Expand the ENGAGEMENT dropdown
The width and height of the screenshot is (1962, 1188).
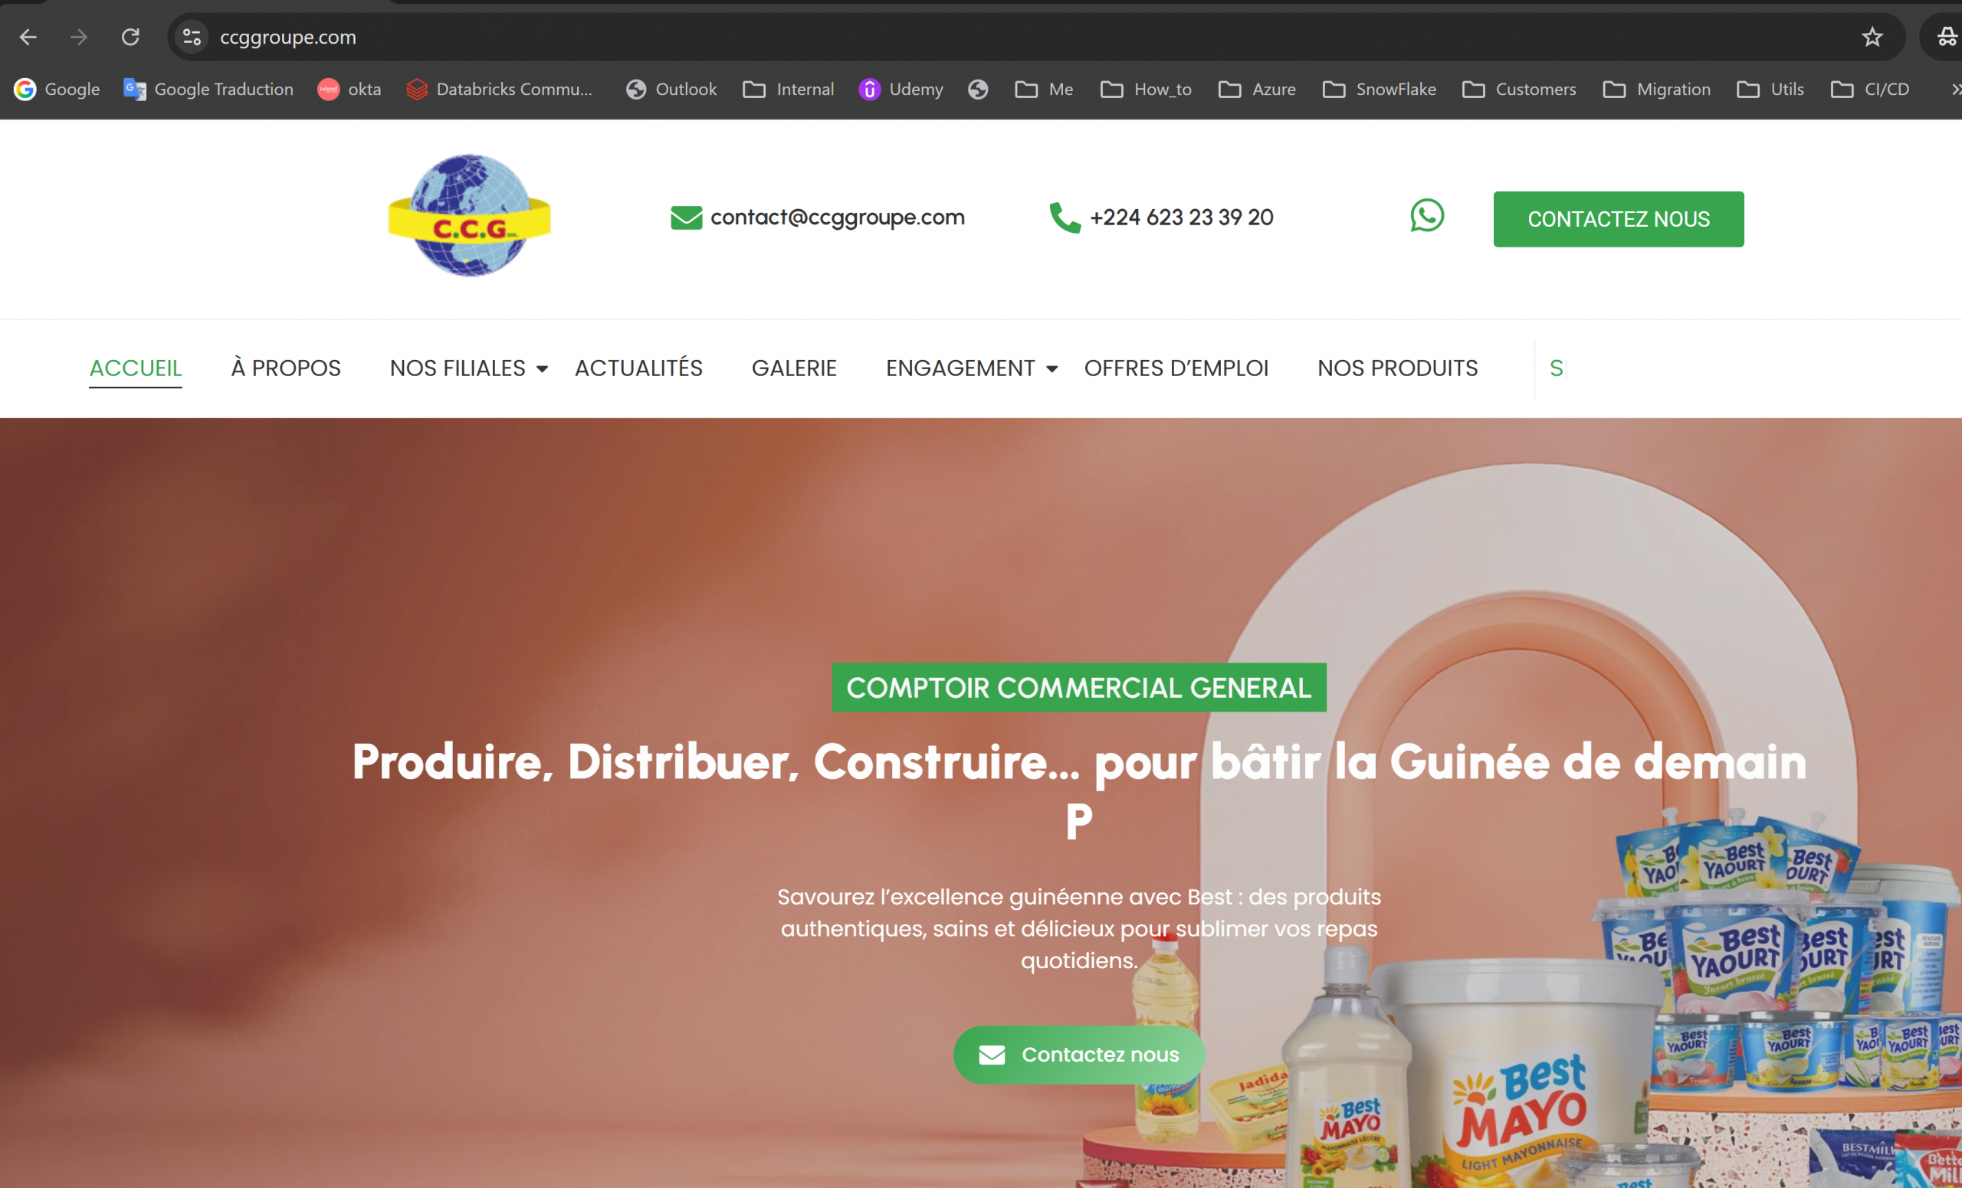click(x=1051, y=369)
